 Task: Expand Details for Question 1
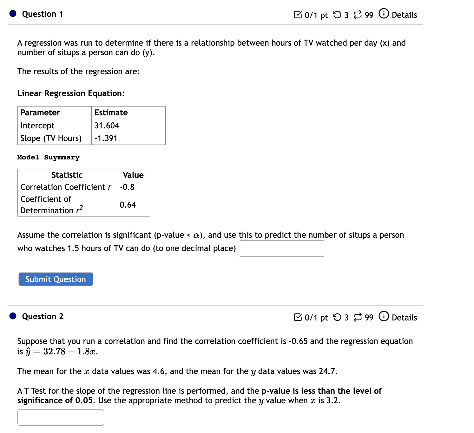404,15
